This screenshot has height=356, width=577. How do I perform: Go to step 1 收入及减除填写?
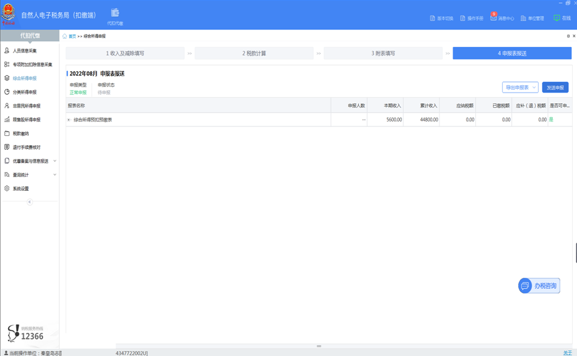pos(125,53)
